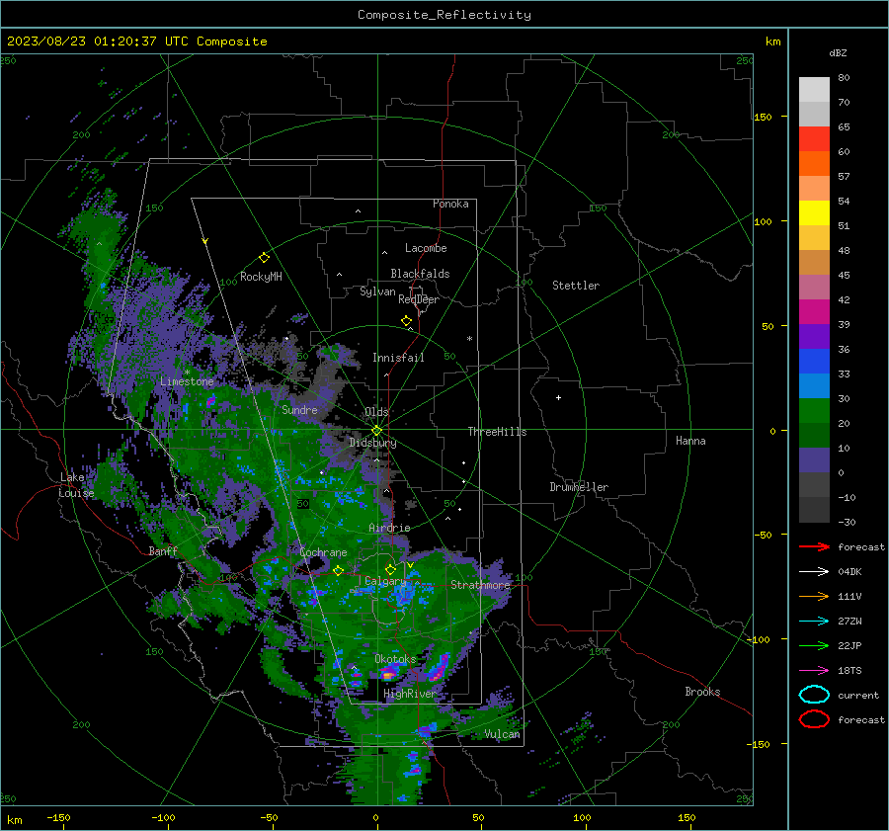The width and height of the screenshot is (889, 831).
Task: Click the km label at bottom left
Action: [x=14, y=820]
